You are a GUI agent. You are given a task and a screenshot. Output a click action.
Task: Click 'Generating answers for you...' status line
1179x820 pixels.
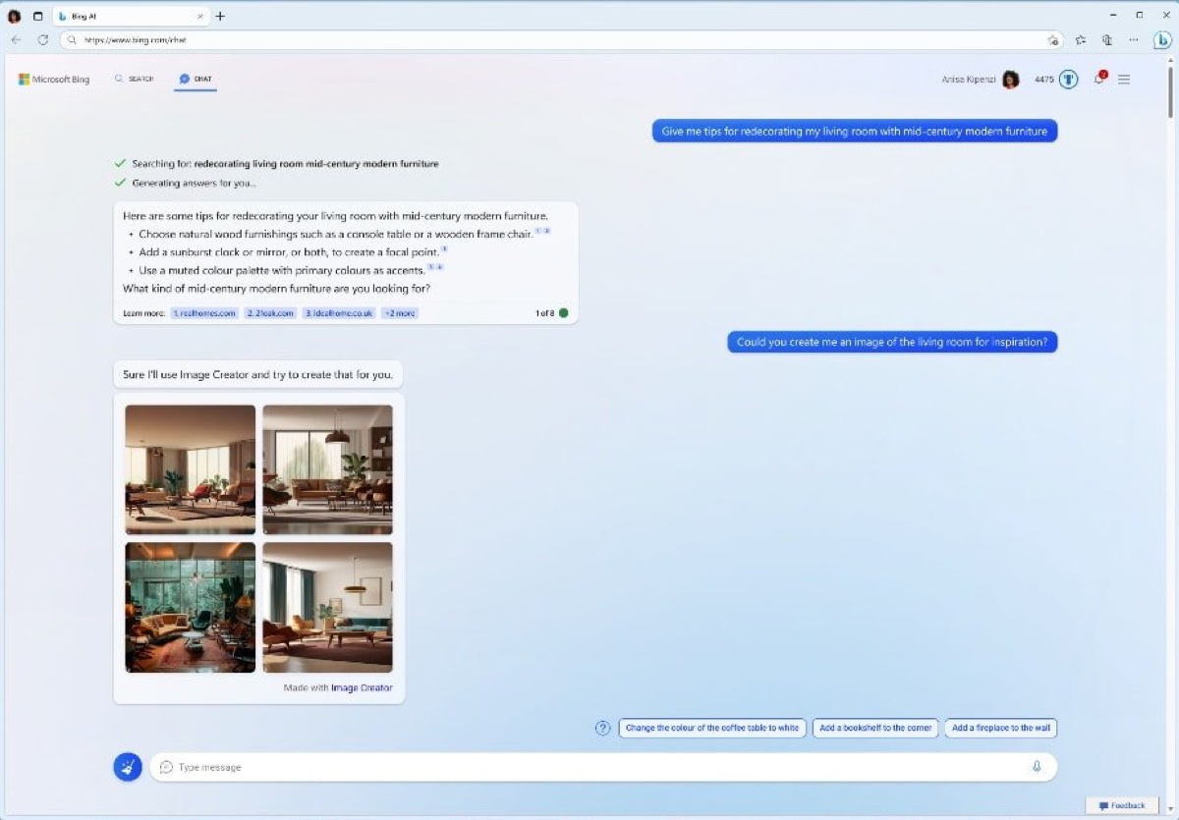[194, 183]
